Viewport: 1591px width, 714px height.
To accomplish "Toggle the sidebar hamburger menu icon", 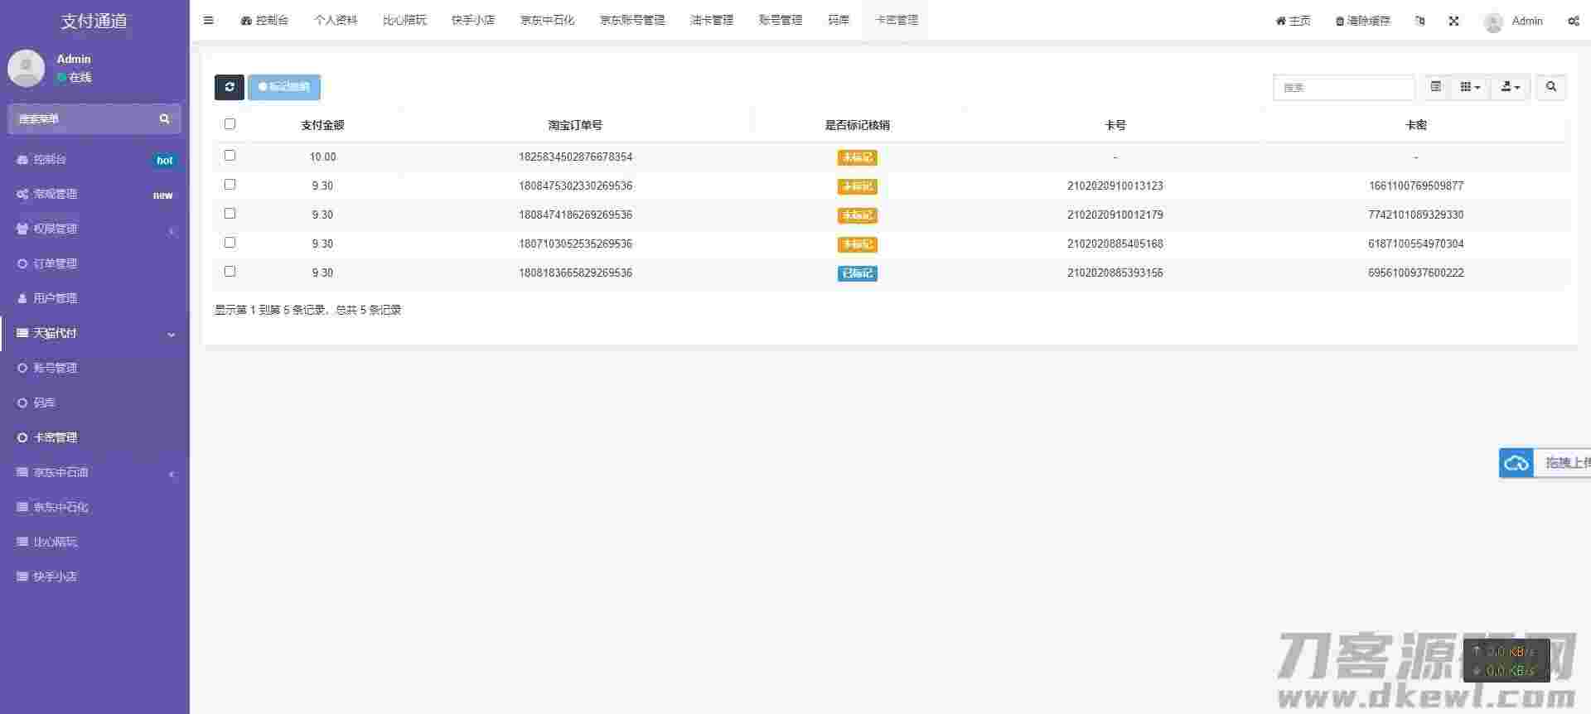I will 209,21.
